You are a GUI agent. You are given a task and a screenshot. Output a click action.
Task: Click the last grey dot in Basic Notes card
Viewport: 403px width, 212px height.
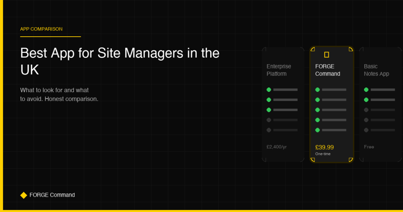(366, 130)
